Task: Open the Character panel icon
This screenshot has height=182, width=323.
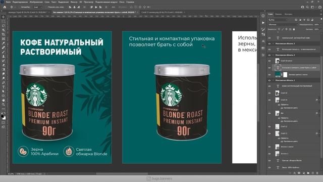Action: [263, 41]
